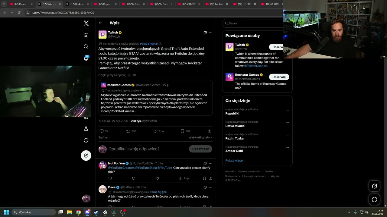The width and height of the screenshot is (387, 217).
Task: Click thumbs-up on translation feedback
Action: 129,75
